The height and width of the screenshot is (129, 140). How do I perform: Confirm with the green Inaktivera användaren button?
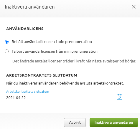pyautogui.click(x=114, y=123)
